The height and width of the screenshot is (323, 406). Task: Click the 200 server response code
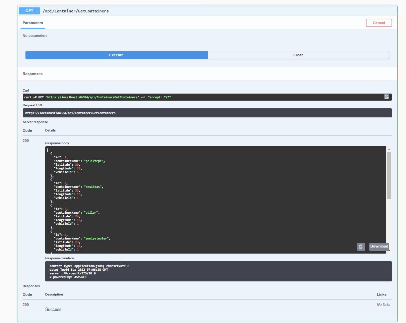point(26,141)
